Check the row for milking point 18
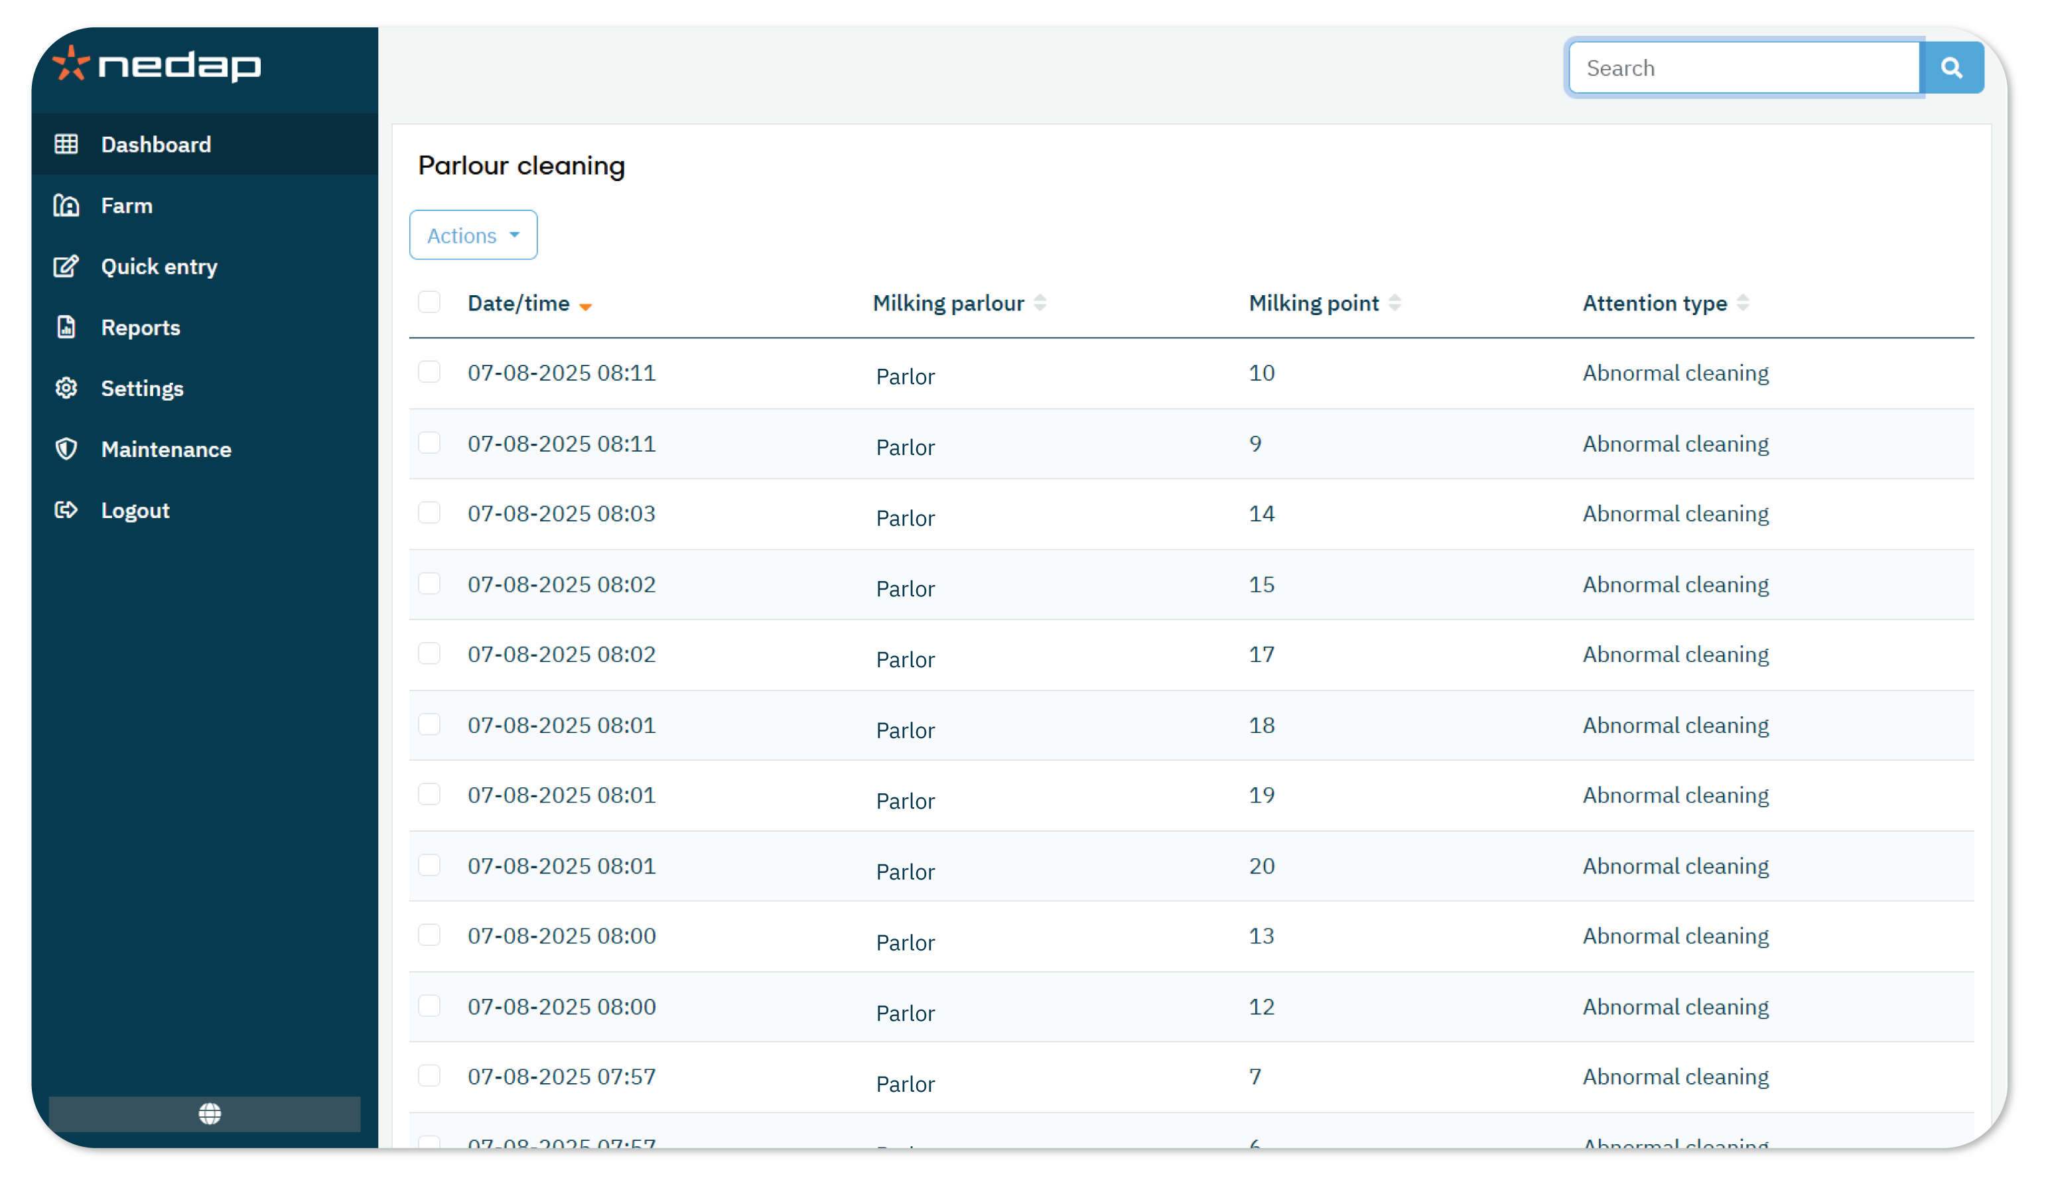The width and height of the screenshot is (2046, 1186). click(429, 724)
